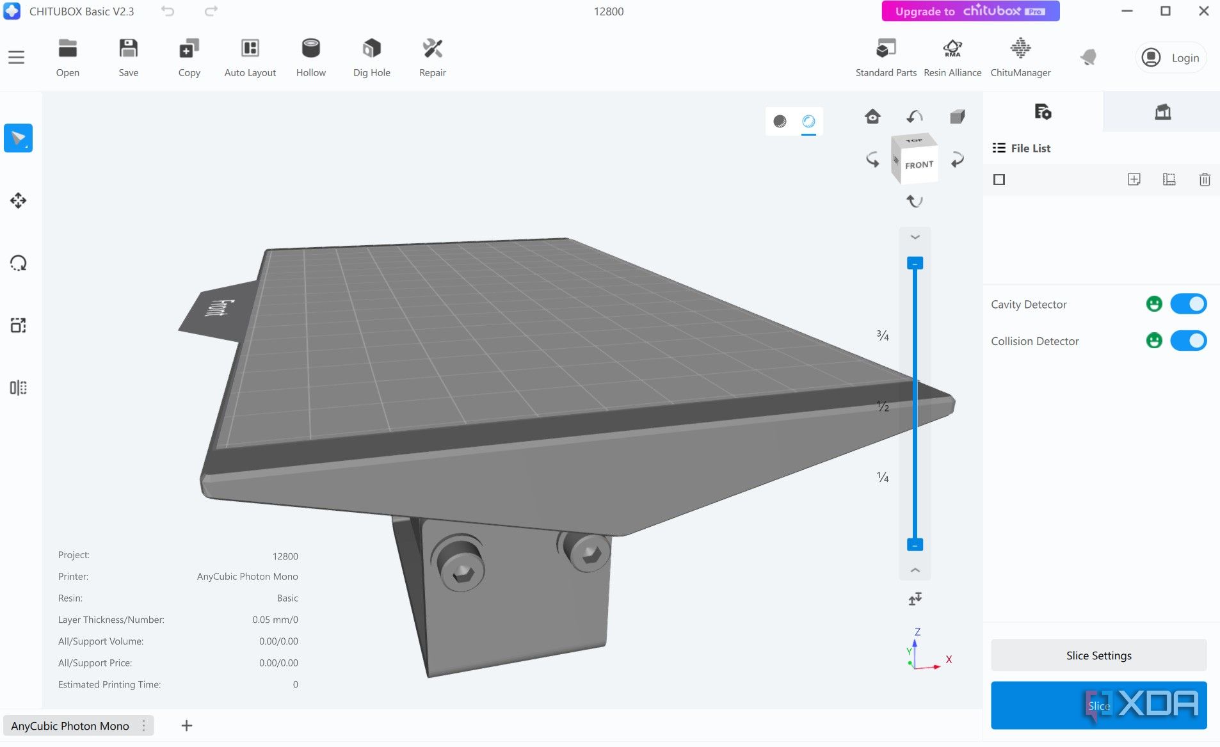Click the top handle of layer slider
Viewport: 1220px width, 747px height.
pyautogui.click(x=915, y=263)
